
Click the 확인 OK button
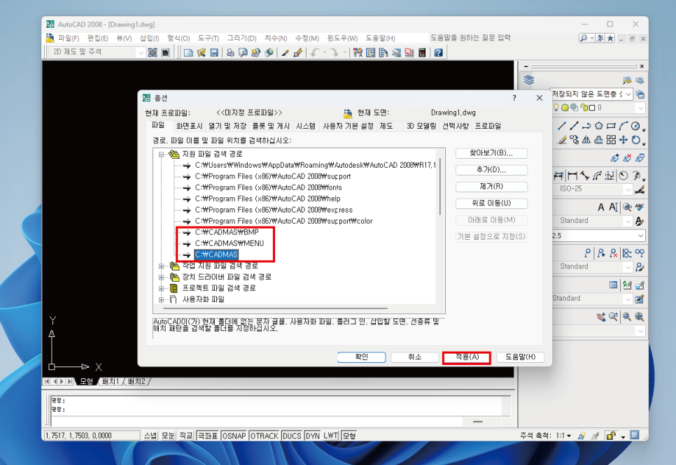[x=361, y=357]
